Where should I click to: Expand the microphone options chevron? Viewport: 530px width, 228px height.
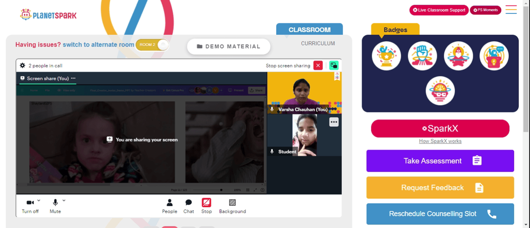[x=64, y=200]
